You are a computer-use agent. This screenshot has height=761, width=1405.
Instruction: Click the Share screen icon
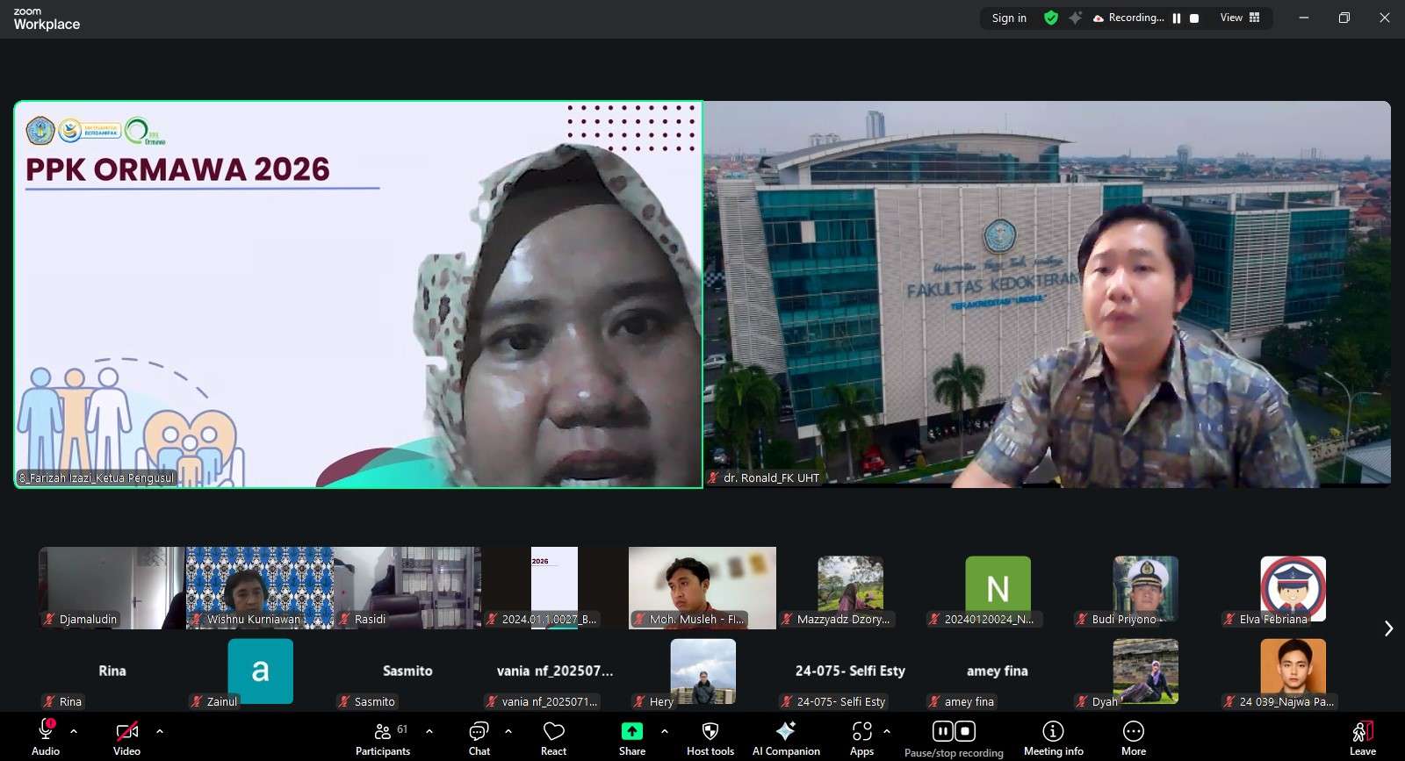click(631, 732)
